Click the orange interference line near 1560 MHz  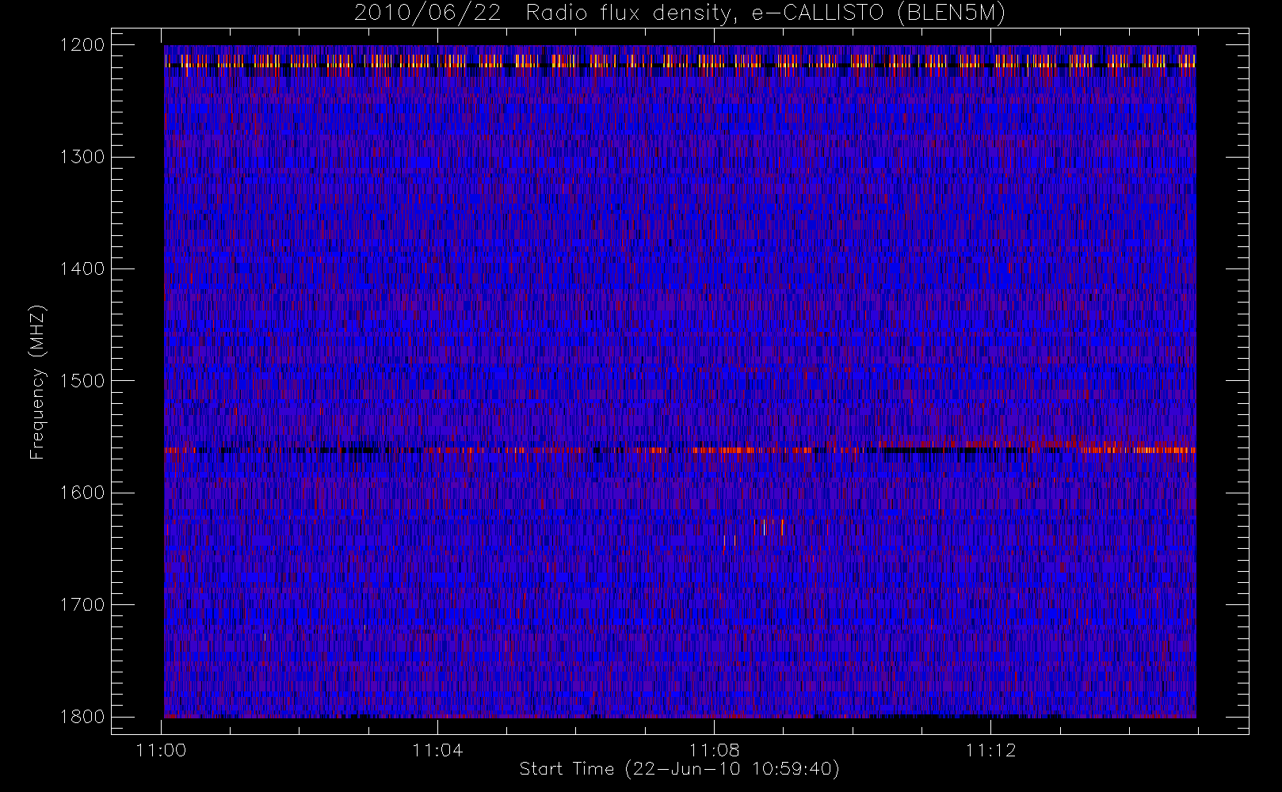click(x=680, y=450)
